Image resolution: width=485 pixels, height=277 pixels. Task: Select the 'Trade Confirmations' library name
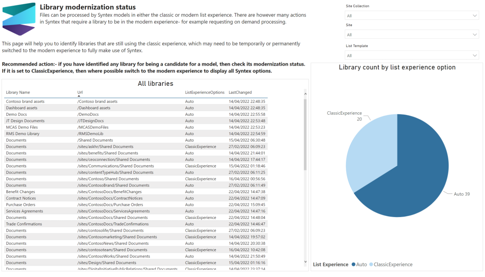pyautogui.click(x=24, y=224)
